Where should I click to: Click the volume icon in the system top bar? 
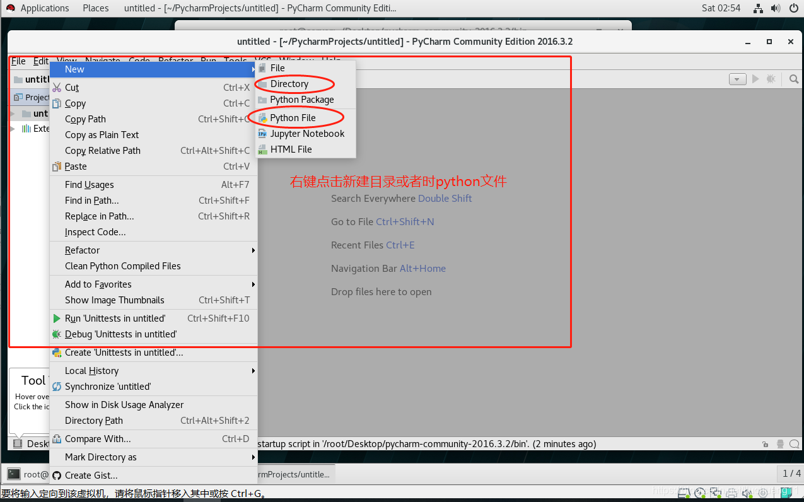point(776,8)
